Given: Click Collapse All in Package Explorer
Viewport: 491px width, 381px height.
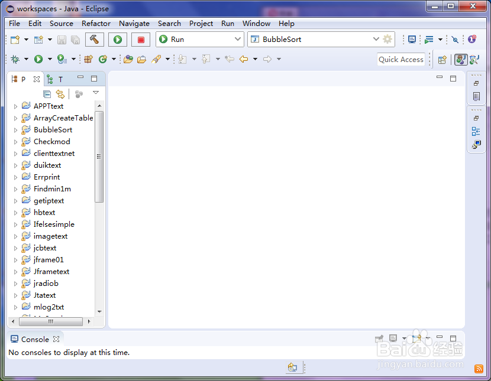Looking at the screenshot, I should pyautogui.click(x=47, y=94).
